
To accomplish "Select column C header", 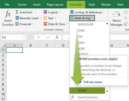I will [x=47, y=45].
